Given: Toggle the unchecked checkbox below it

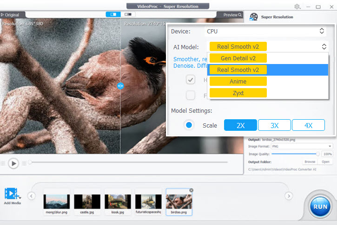Looking at the screenshot, I should click(191, 95).
